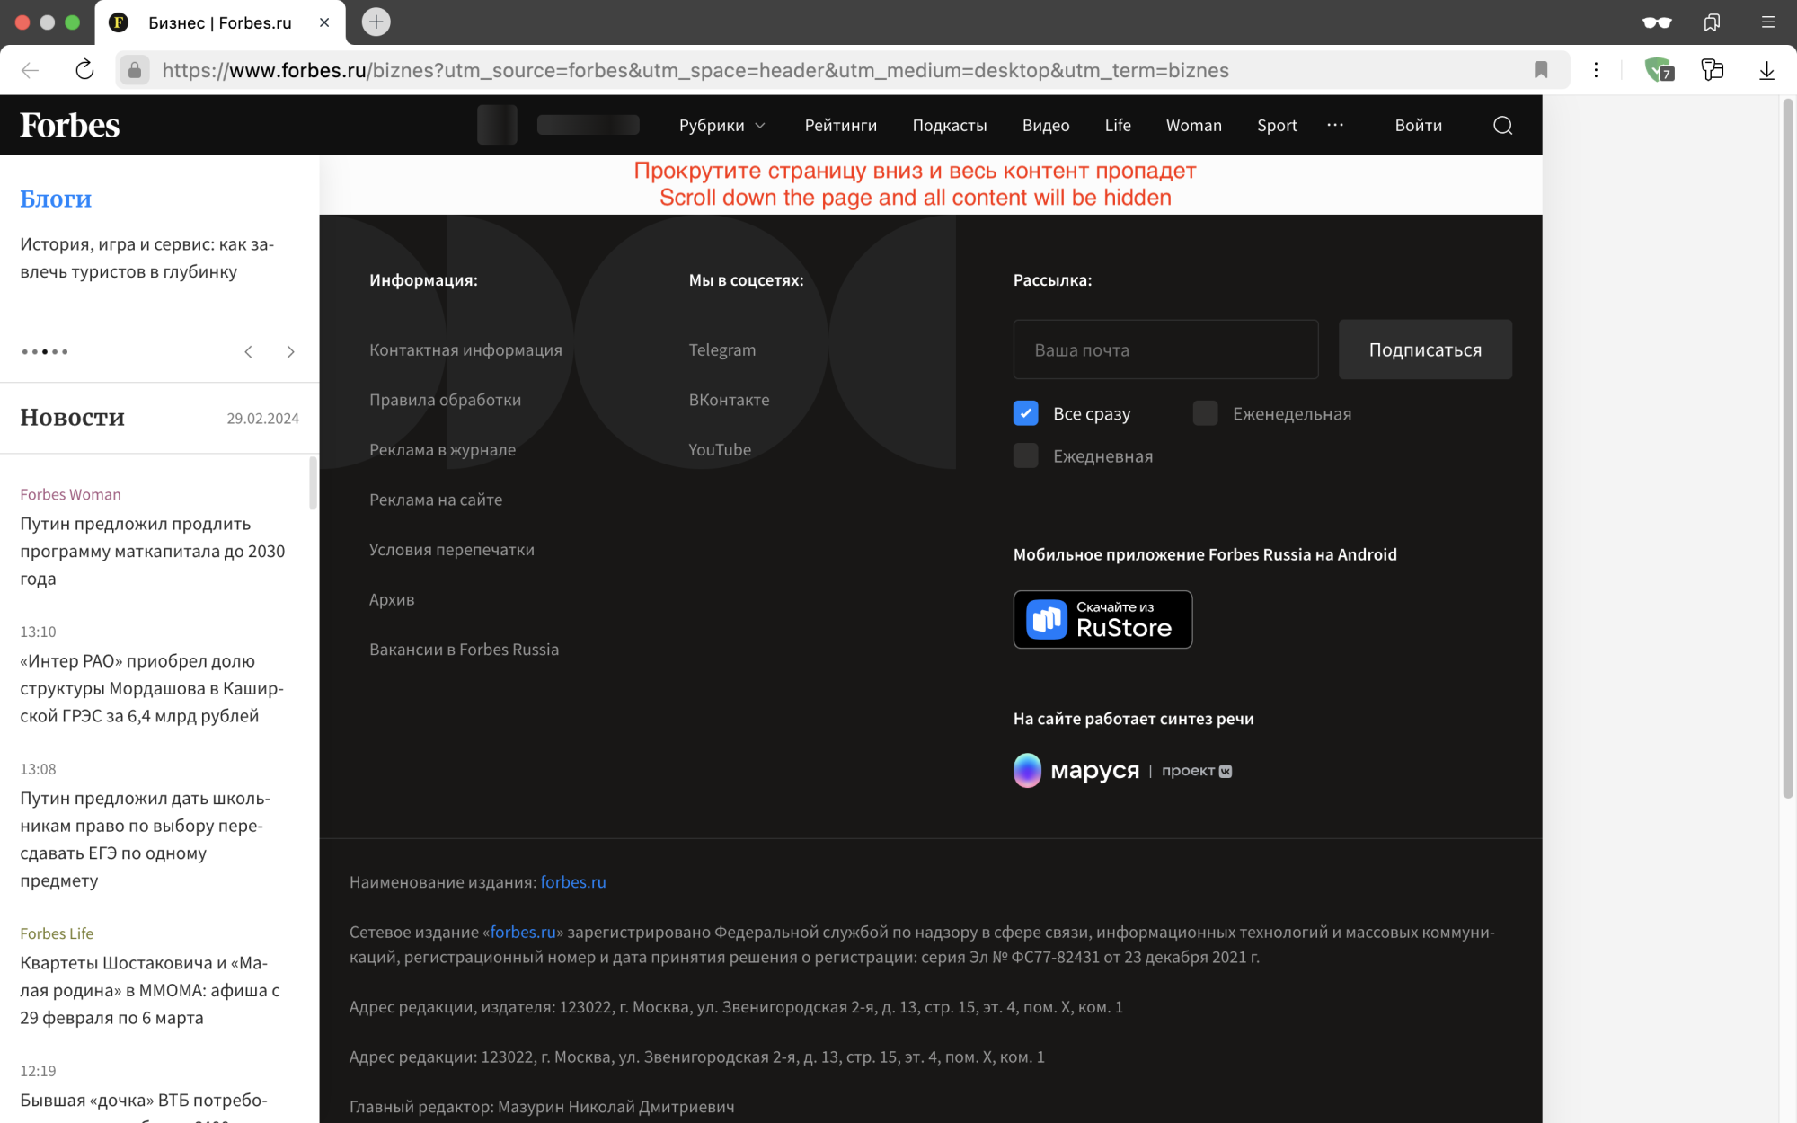The width and height of the screenshot is (1797, 1123).
Task: Open the Life section in the navigation
Action: (1118, 125)
